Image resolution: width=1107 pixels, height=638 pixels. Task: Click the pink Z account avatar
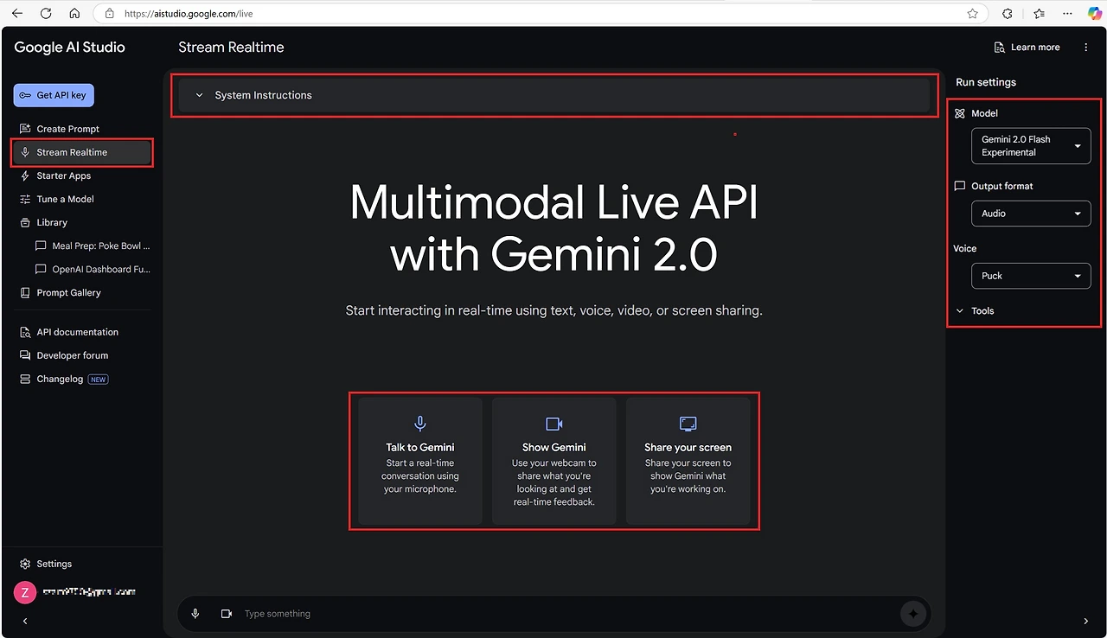(24, 592)
